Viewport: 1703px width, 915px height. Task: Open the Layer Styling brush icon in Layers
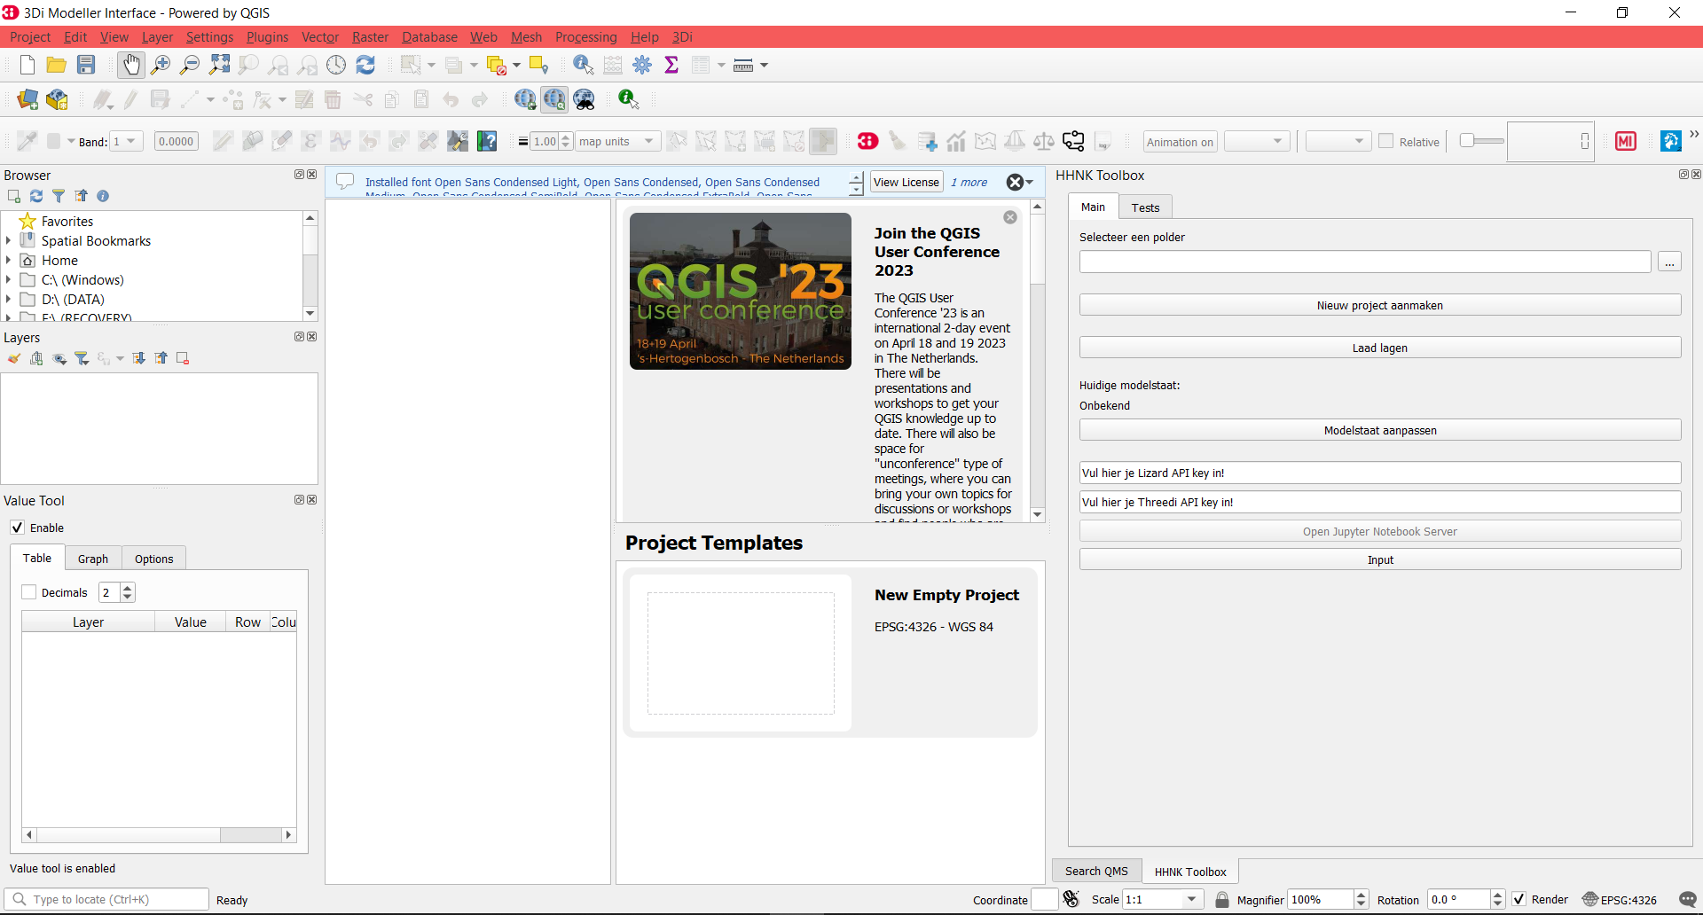(13, 358)
